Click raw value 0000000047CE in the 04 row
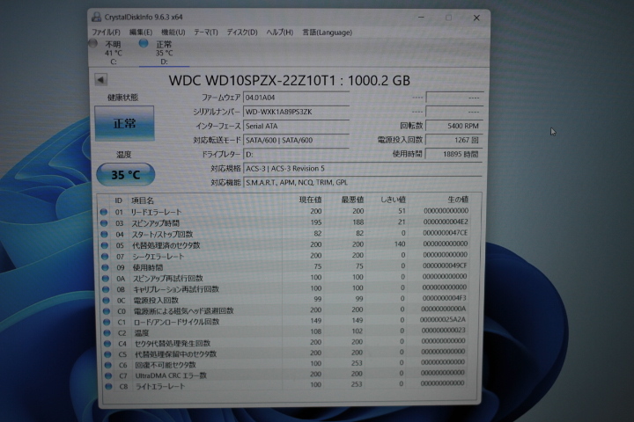The width and height of the screenshot is (634, 422). pyautogui.click(x=446, y=233)
